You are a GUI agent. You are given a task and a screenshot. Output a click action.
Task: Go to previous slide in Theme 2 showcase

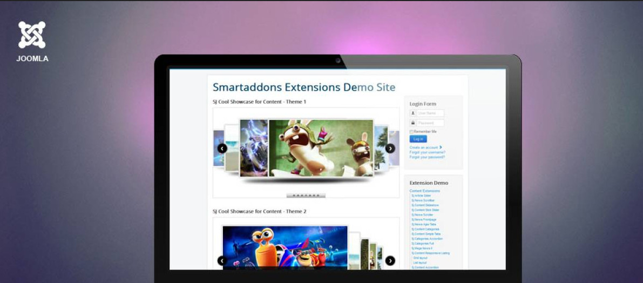(x=222, y=260)
